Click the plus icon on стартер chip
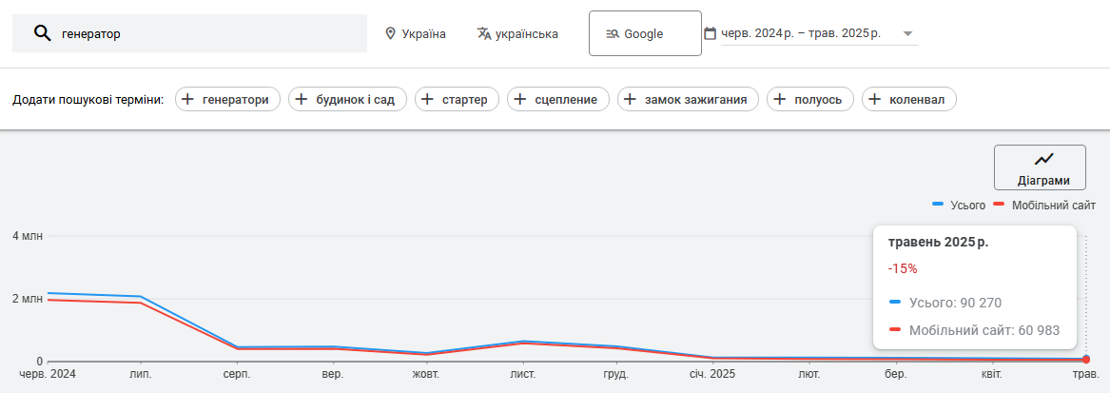This screenshot has height=393, width=1110. [428, 99]
